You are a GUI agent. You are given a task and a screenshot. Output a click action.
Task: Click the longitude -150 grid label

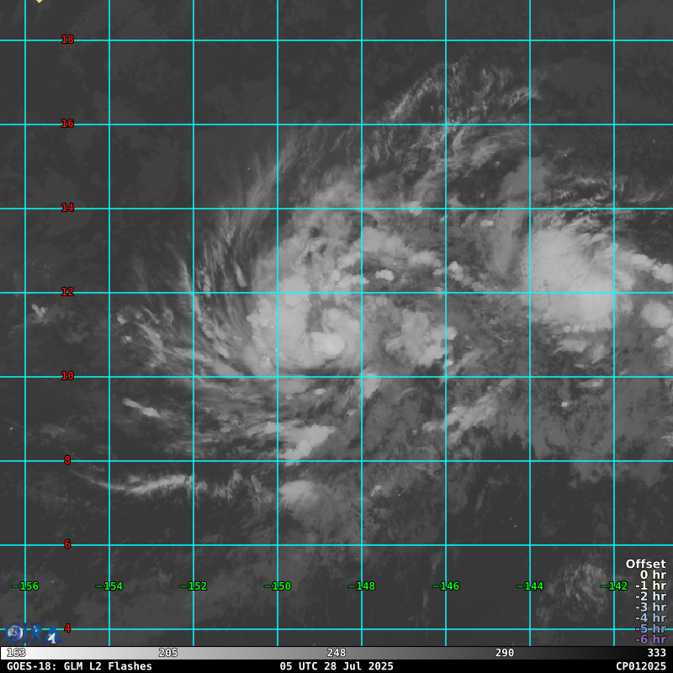pyautogui.click(x=278, y=586)
